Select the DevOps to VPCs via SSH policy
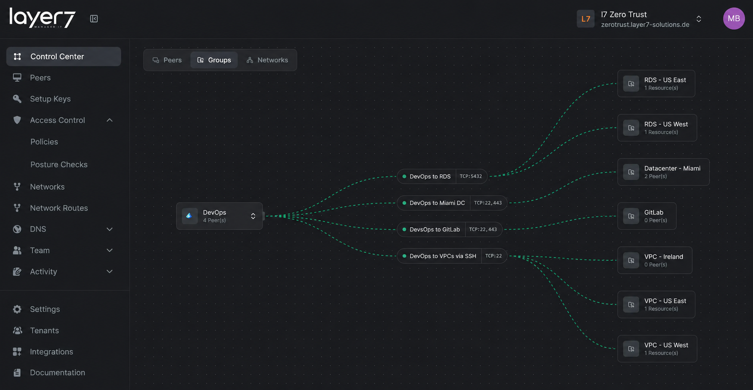 pyautogui.click(x=452, y=256)
